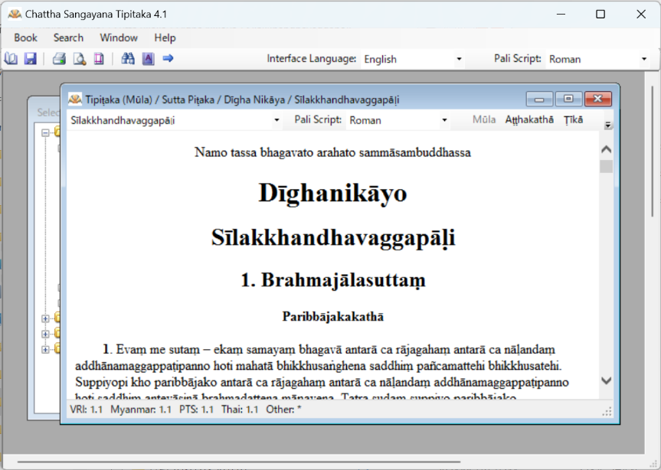
Task: Click the 1. Brahmajālasuttaṃ heading
Action: (333, 280)
